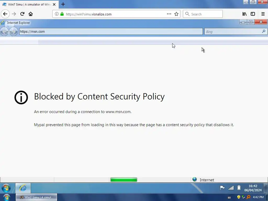Click the Bing search box
This screenshot has width=268, height=201.
click(236, 32)
